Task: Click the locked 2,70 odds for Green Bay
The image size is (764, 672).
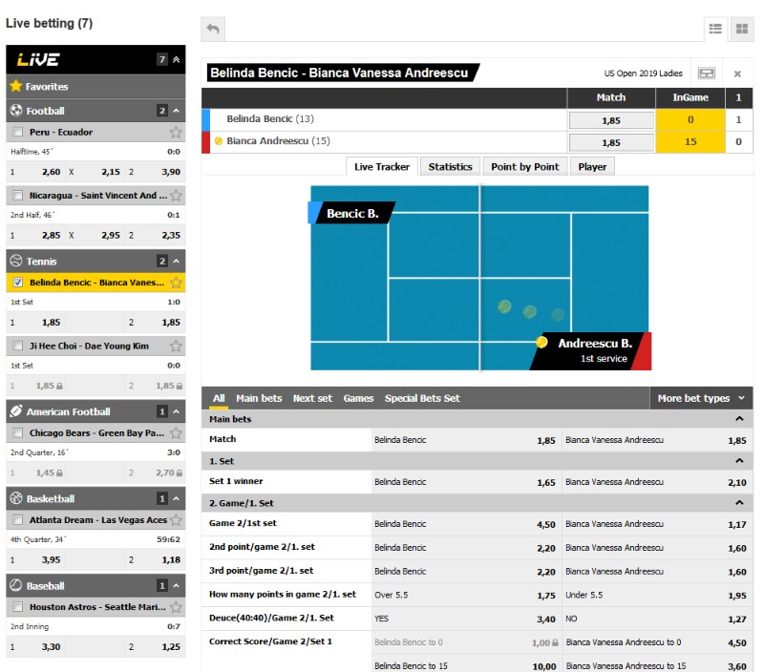Action: [x=156, y=472]
